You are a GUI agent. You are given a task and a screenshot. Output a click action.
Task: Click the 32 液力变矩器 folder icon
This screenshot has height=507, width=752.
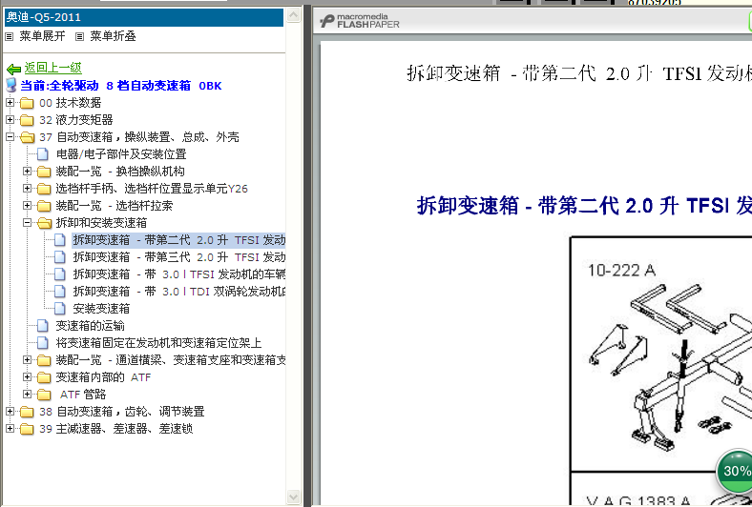[x=27, y=120]
